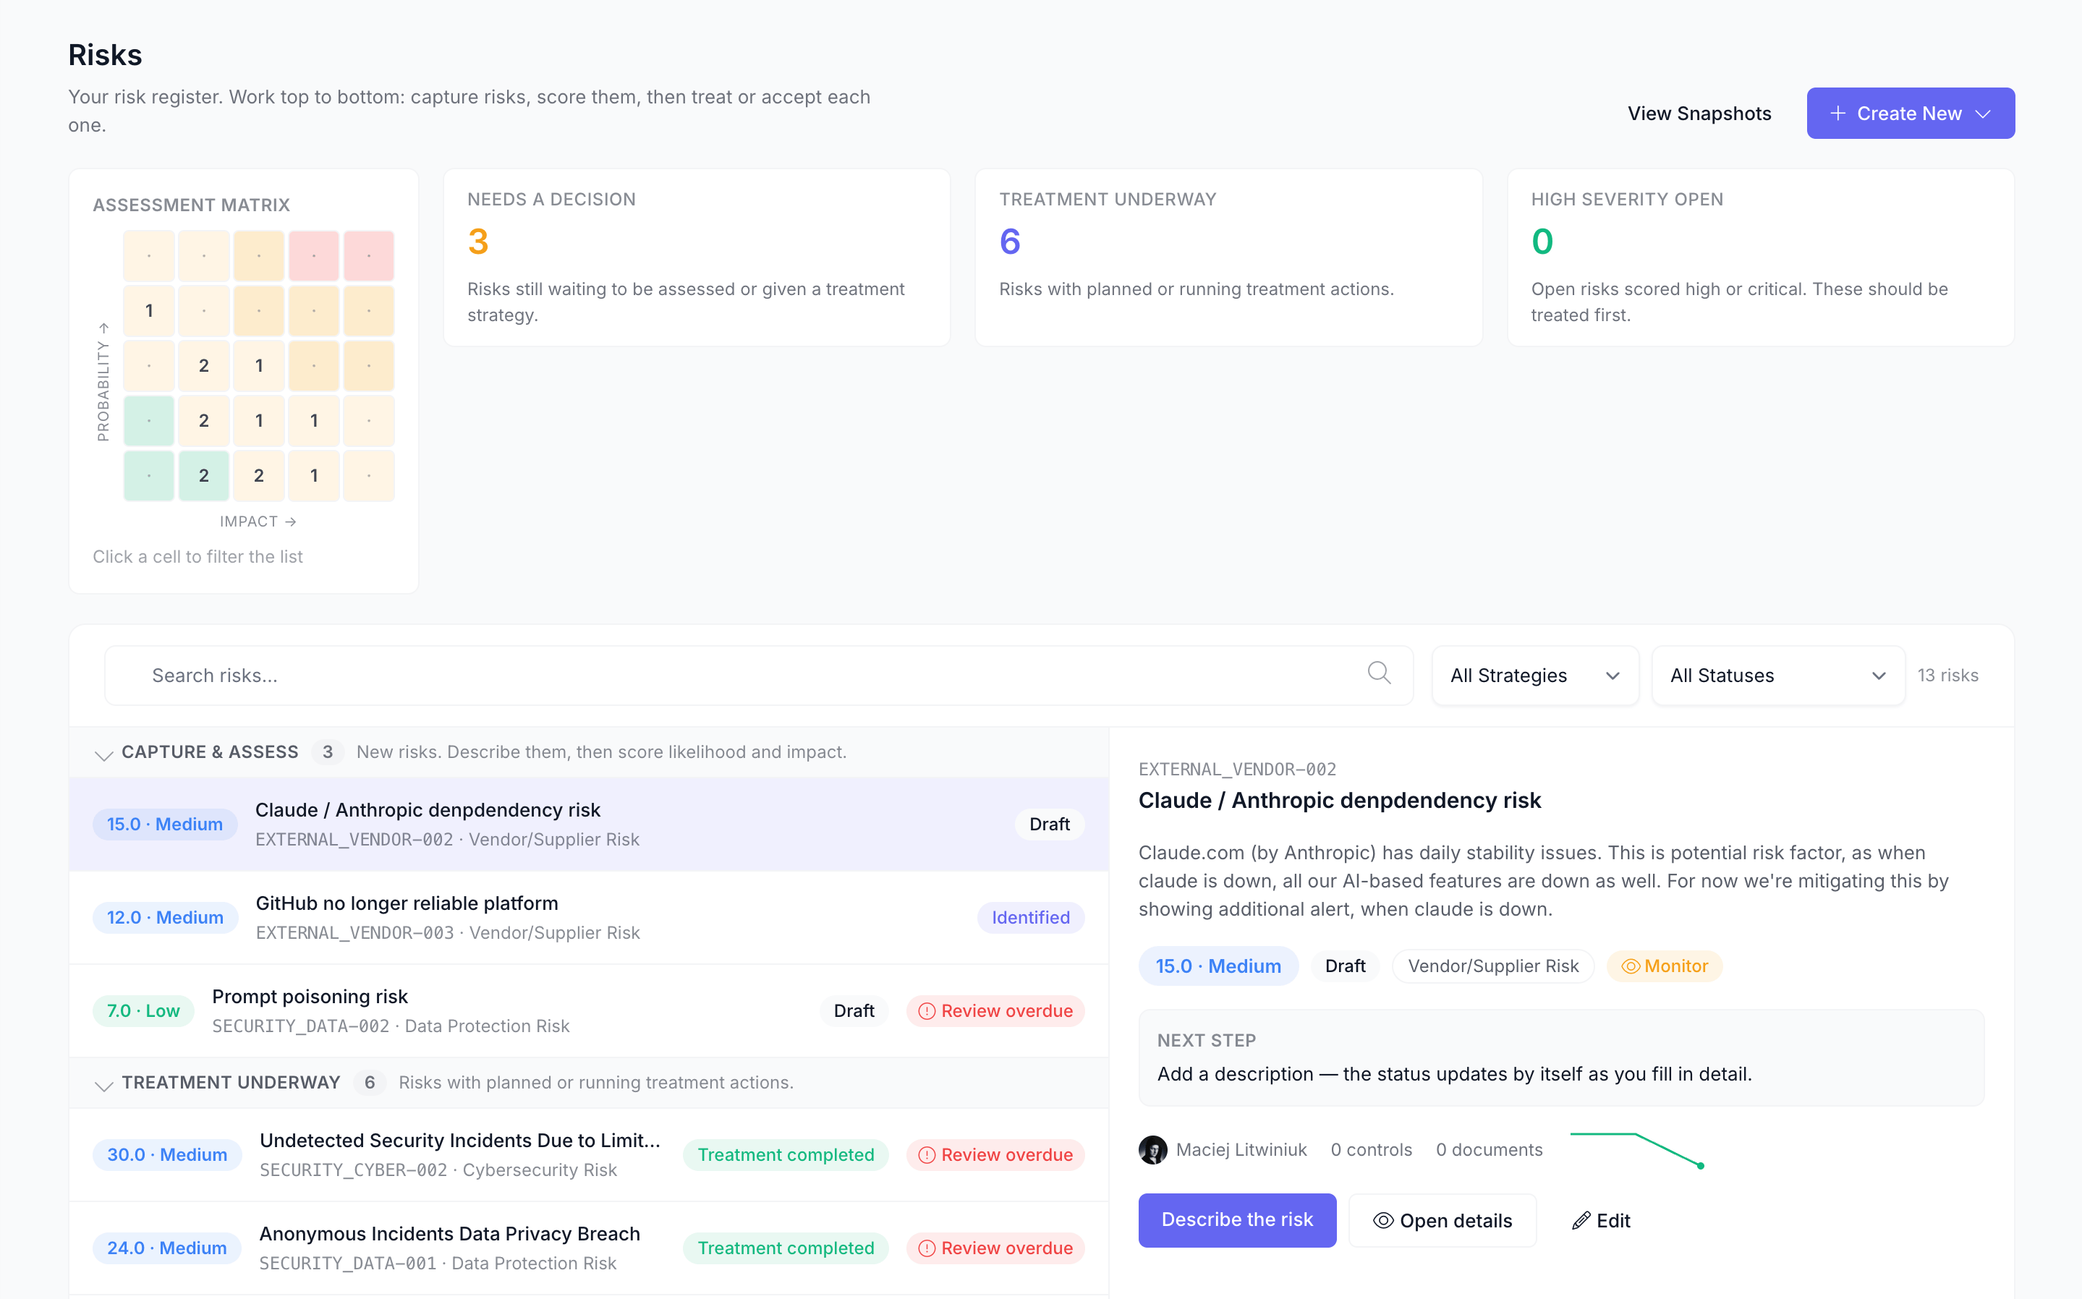Click Maciej Litwiniuk's avatar
Image resolution: width=2082 pixels, height=1299 pixels.
pos(1152,1149)
